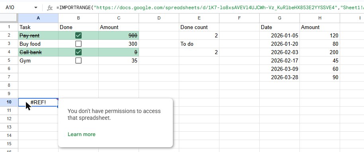The width and height of the screenshot is (364, 152).
Task: Select the 2026-01-20 date cell
Action: [280, 44]
